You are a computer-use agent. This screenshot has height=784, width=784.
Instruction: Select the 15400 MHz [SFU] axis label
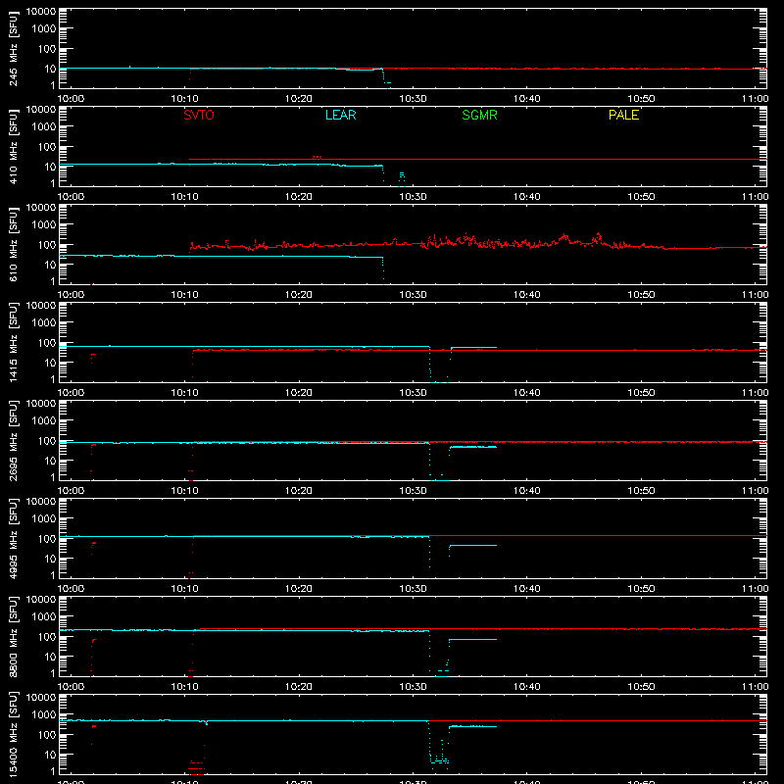[14, 734]
